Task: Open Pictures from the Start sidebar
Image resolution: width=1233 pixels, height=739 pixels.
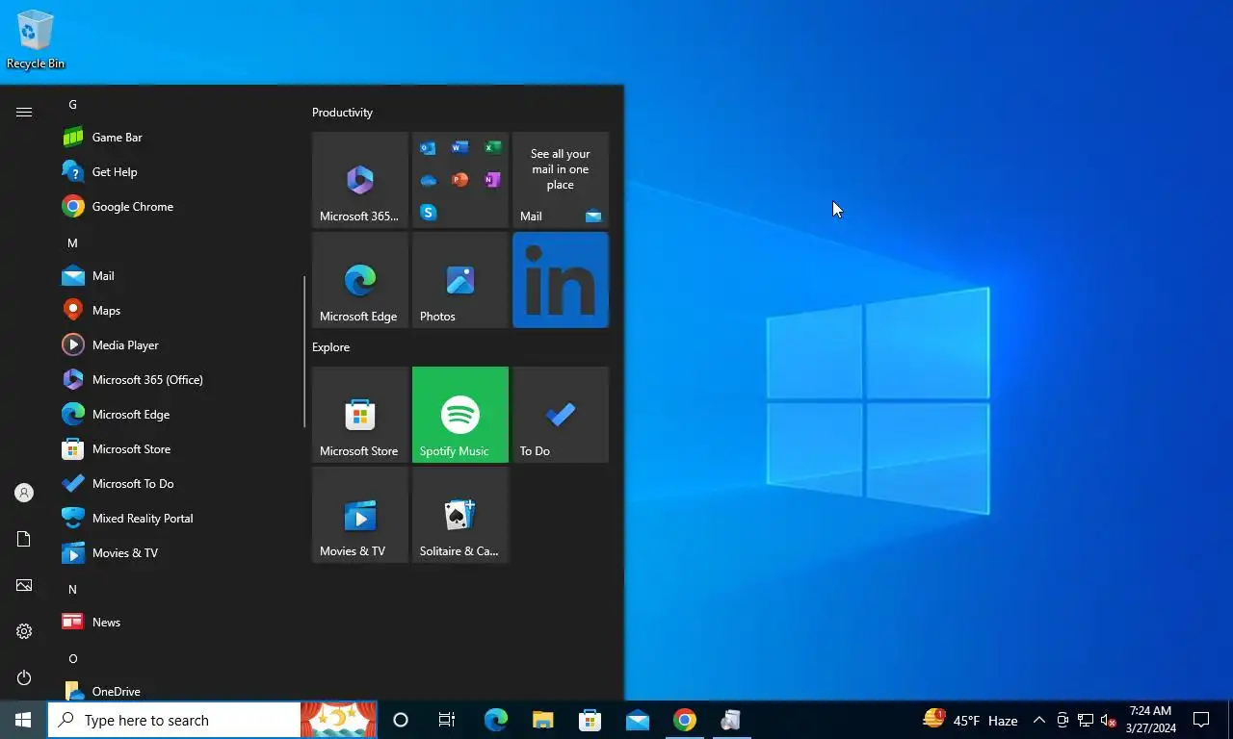Action: click(x=24, y=585)
